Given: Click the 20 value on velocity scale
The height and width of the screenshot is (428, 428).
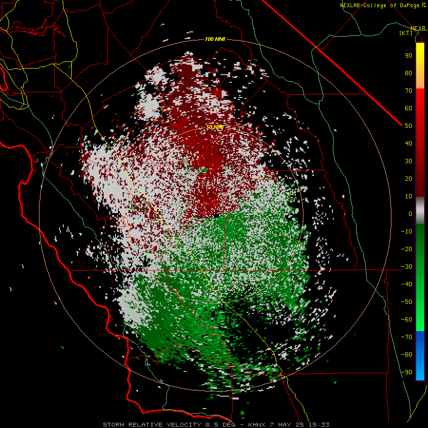Looking at the screenshot, I should click(409, 178).
